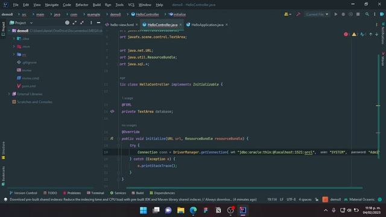Click the Stop square icon in toolbar
Image resolution: width=386 pixels, height=217 pixels.
tap(358, 14)
